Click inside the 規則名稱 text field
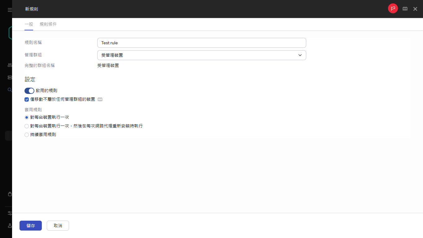 pos(201,42)
